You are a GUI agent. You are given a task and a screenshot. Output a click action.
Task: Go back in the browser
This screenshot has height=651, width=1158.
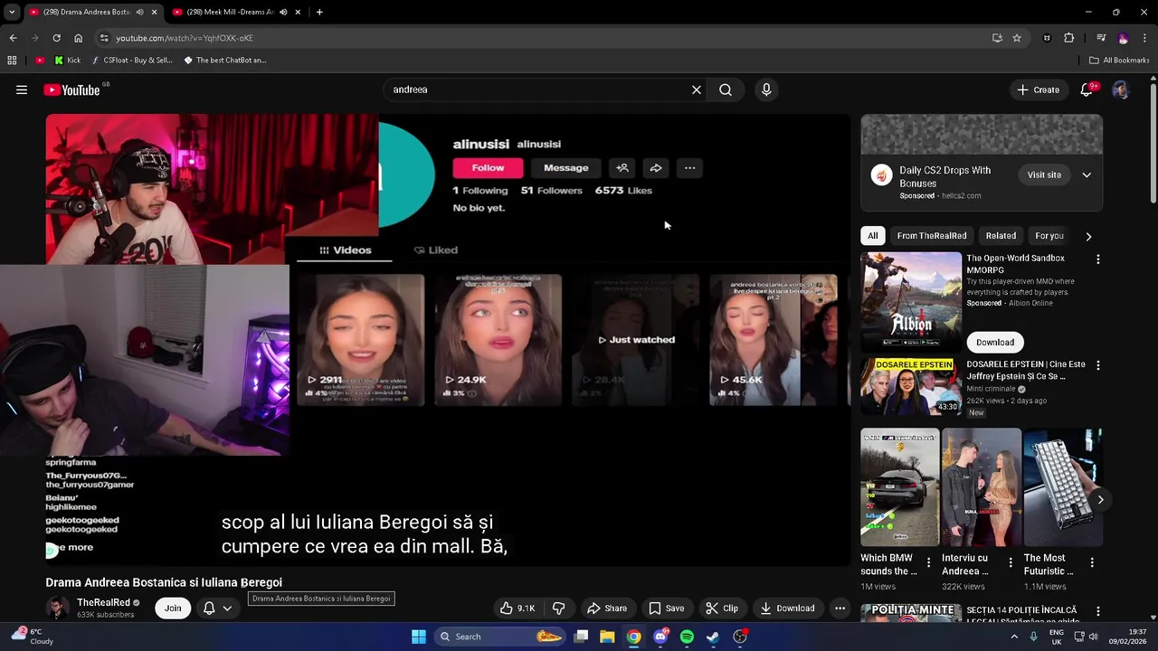[13, 38]
